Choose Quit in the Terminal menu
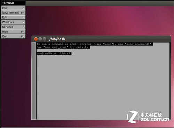The image size is (174, 128). click(13, 37)
